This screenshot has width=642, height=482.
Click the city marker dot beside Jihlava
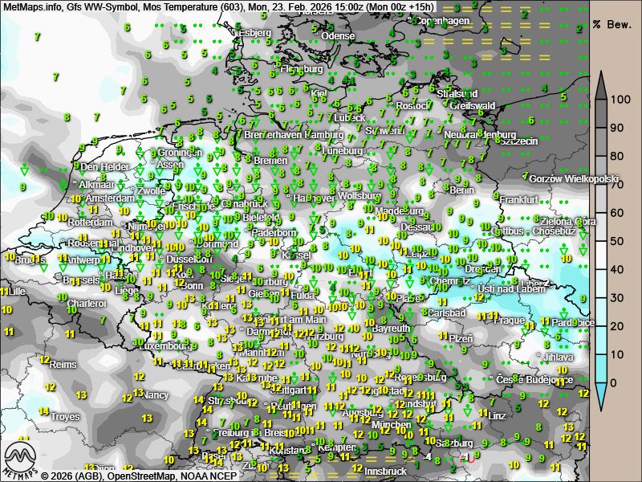538,356
